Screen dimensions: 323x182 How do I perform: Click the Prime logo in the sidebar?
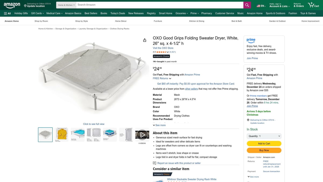coord(251,40)
